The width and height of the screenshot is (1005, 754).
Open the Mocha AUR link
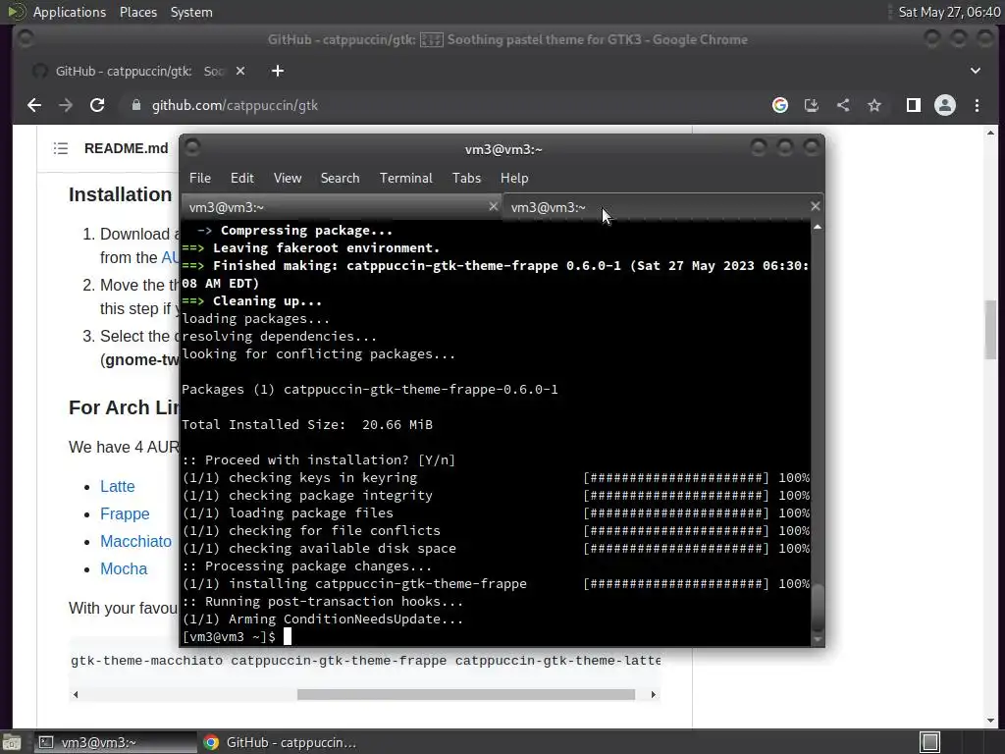(124, 569)
